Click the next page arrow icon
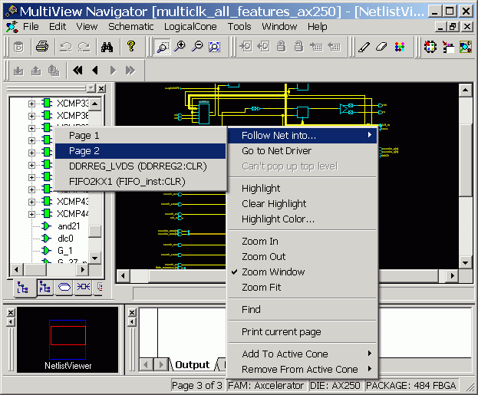Image resolution: width=478 pixels, height=395 pixels. tap(113, 71)
